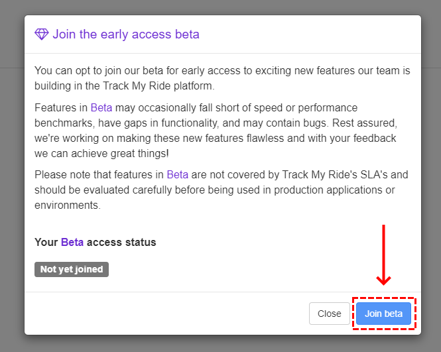The height and width of the screenshot is (352, 441).
Task: Click 'benchmarks, have gaps in functionality' text
Action: pos(127,123)
